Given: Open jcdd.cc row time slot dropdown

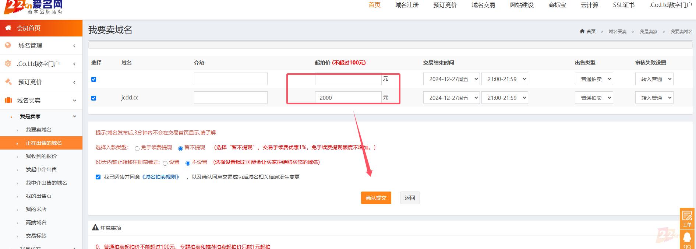Looking at the screenshot, I should tap(505, 98).
